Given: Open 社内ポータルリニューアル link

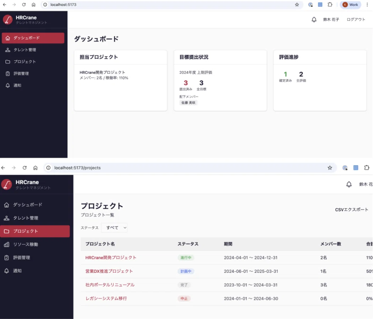Looking at the screenshot, I should click(x=110, y=285).
